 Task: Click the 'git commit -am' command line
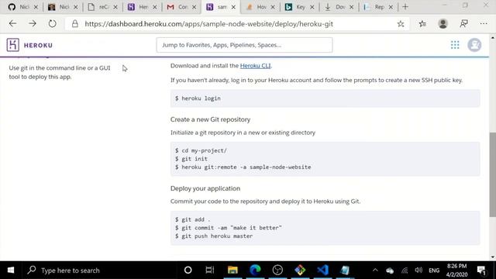coord(229,228)
